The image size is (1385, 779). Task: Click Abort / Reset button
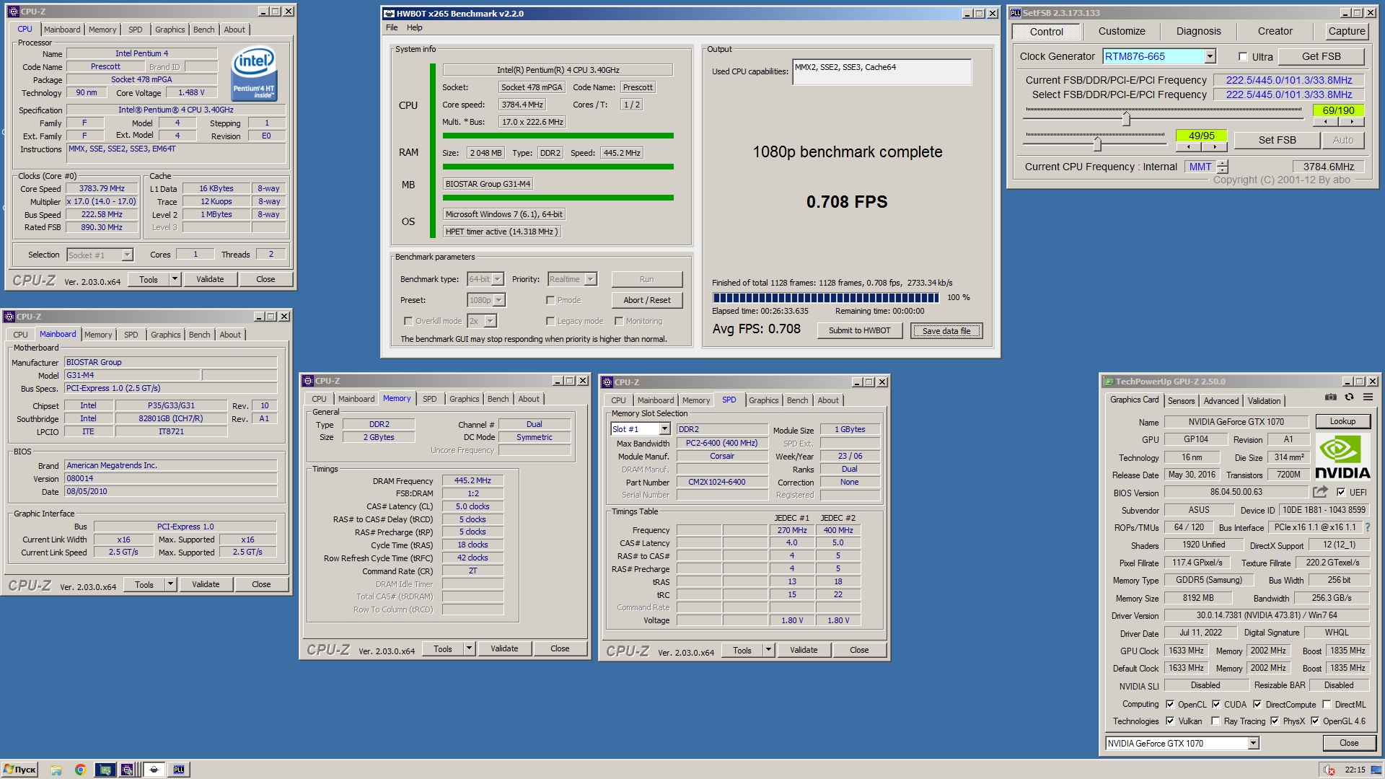tap(646, 300)
